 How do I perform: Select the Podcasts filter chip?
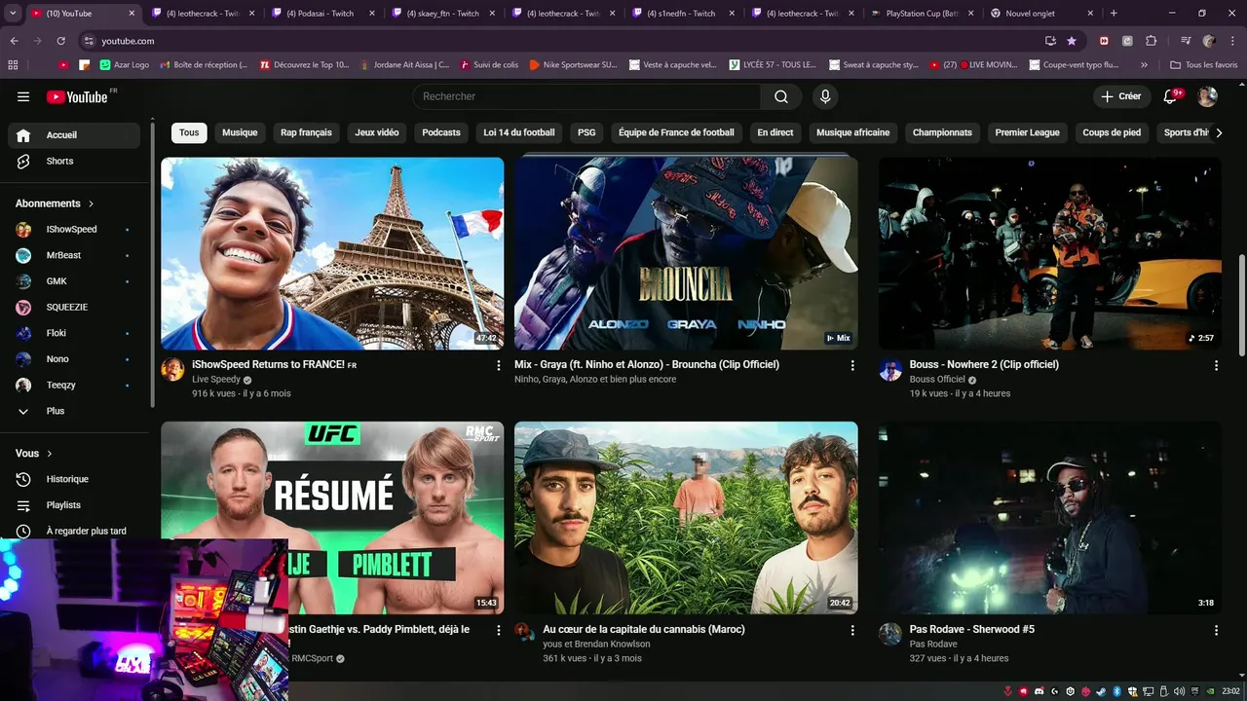(x=441, y=132)
